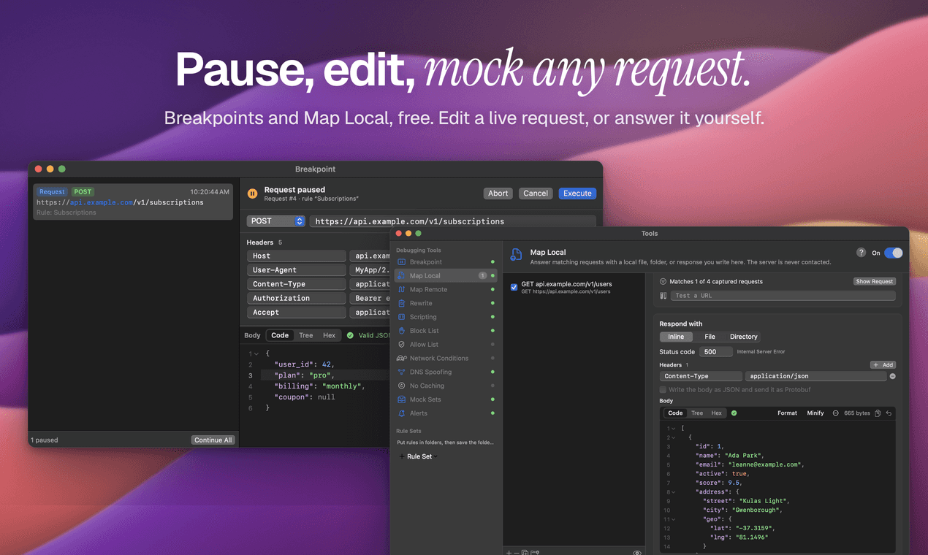This screenshot has width=928, height=555.
Task: Switch the breakpoint body view to Tree
Action: click(x=305, y=335)
